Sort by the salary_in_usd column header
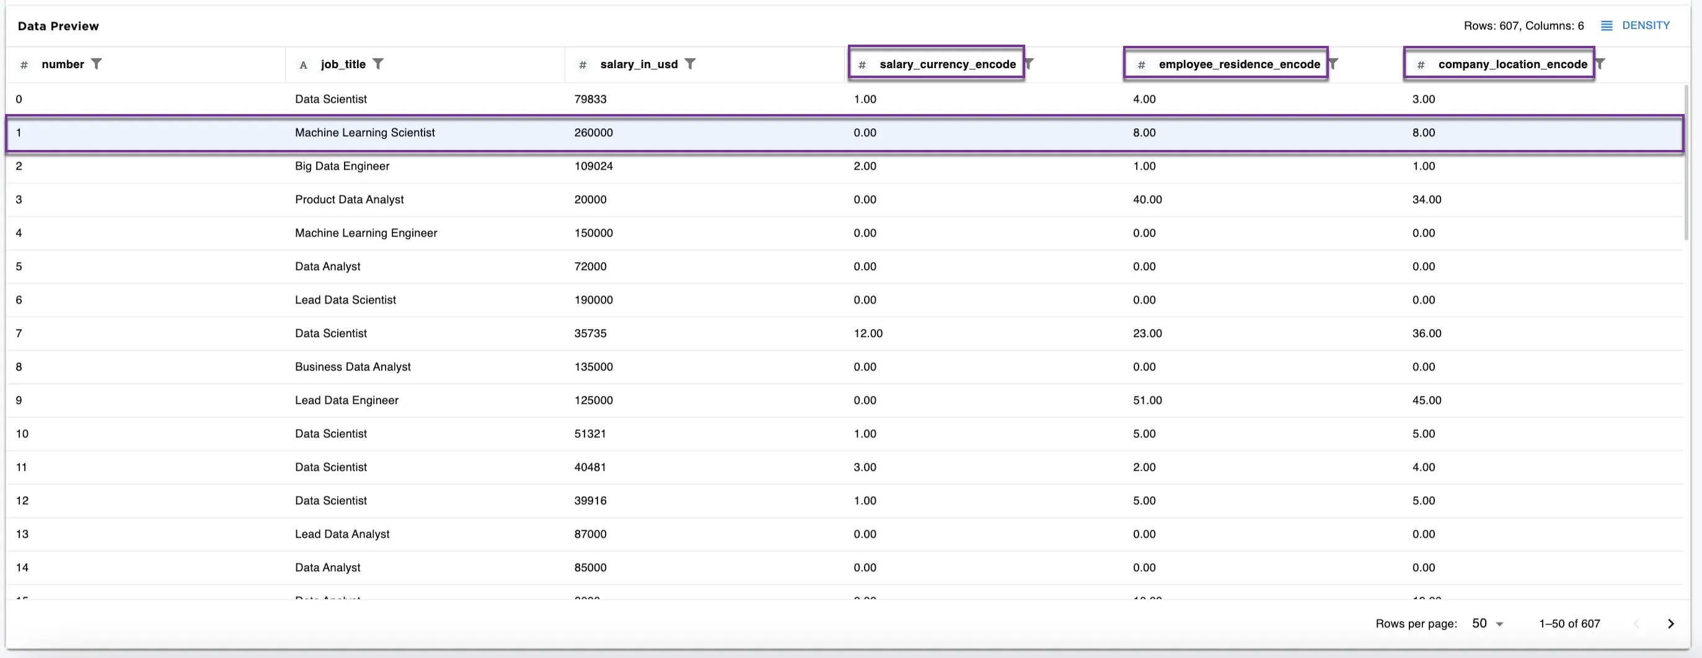This screenshot has width=1702, height=658. pos(638,64)
